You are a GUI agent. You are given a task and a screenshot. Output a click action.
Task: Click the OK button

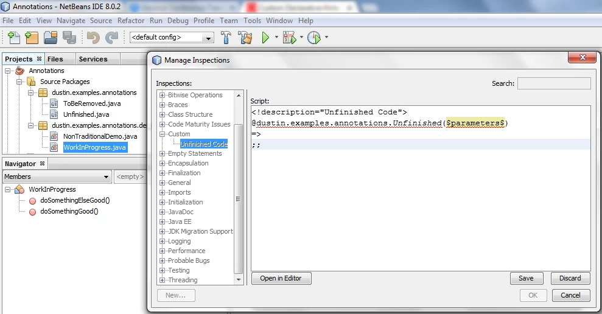point(533,295)
